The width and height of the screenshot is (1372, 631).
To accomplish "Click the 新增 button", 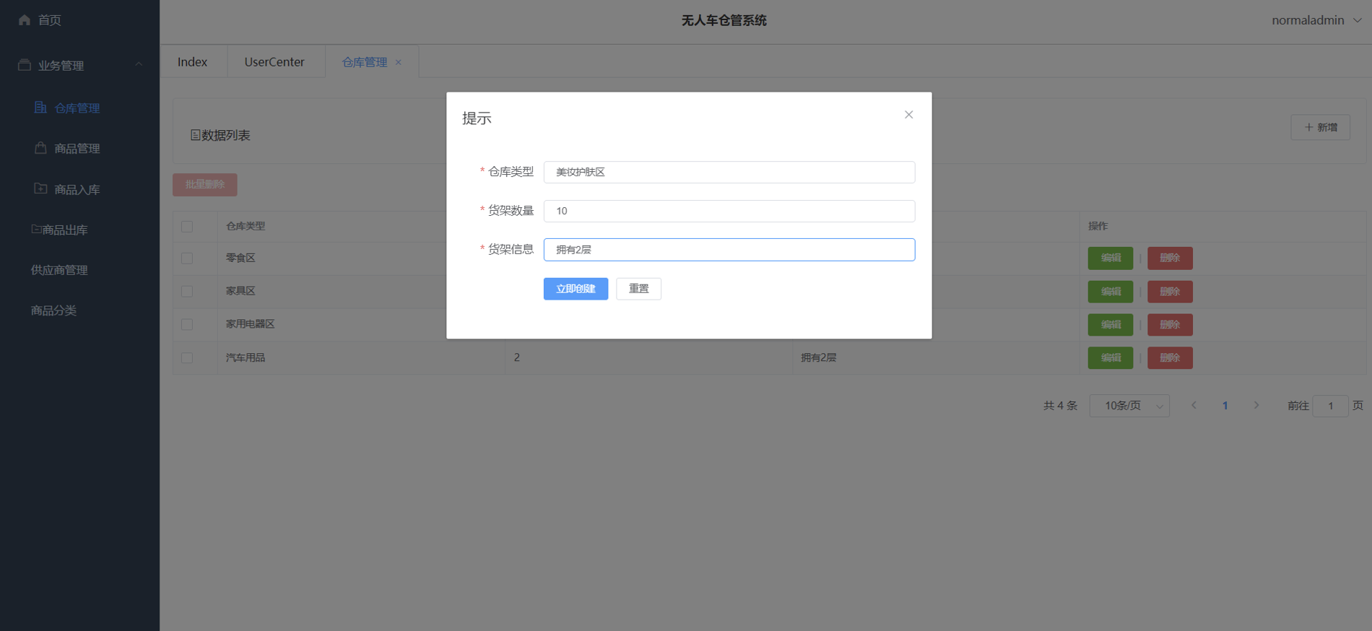I will point(1320,127).
